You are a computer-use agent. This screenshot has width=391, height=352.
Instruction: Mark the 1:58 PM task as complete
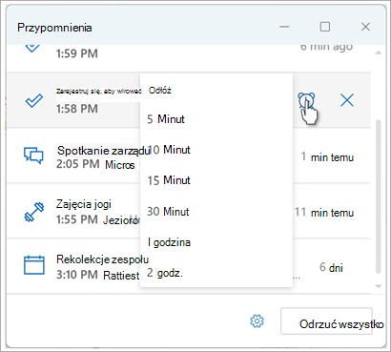pyautogui.click(x=34, y=101)
